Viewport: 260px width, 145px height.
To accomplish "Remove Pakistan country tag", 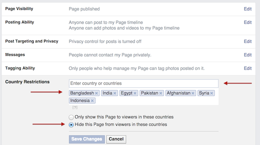I will click(160, 93).
